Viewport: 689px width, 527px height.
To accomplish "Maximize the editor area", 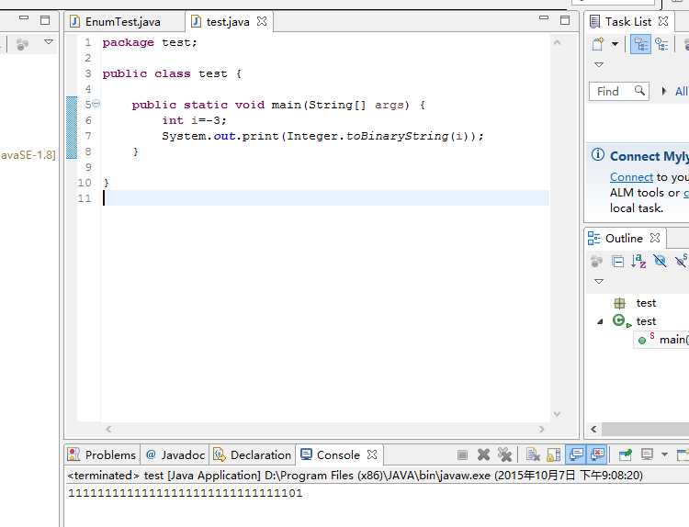I will click(565, 20).
